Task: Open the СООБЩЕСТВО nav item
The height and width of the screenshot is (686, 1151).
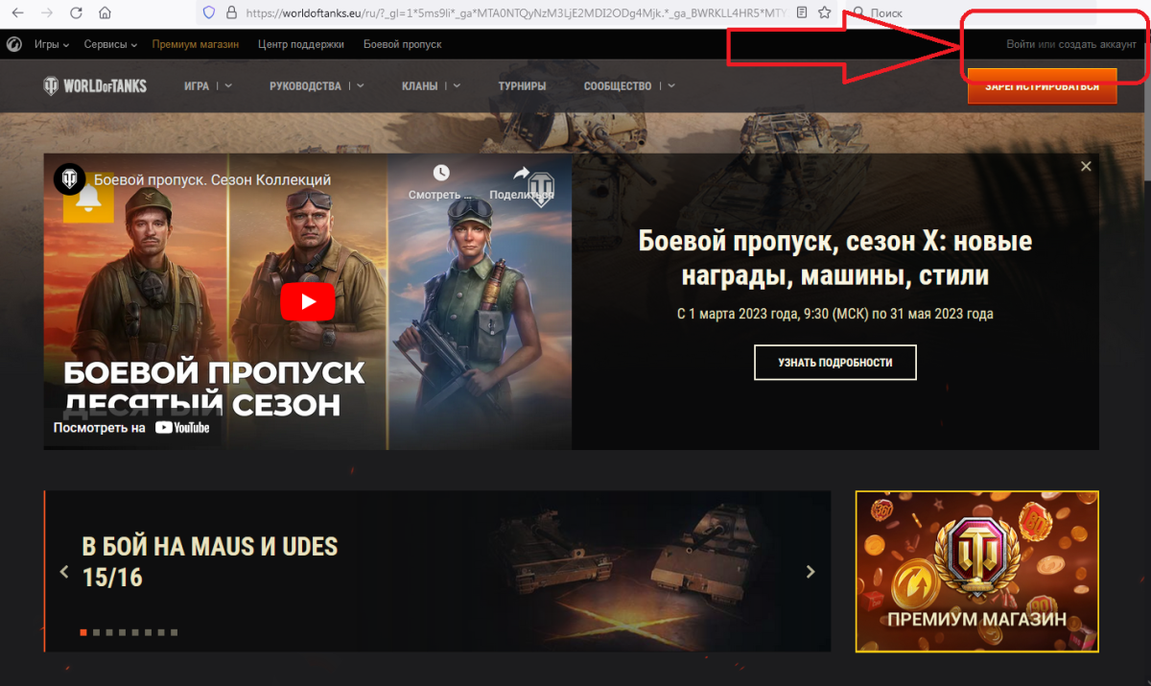Action: (x=617, y=85)
